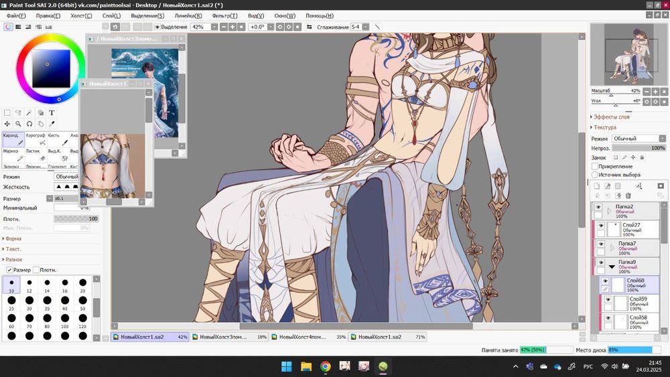Open the Фильтр menu
Viewport: 670px width, 377px height.
click(224, 15)
